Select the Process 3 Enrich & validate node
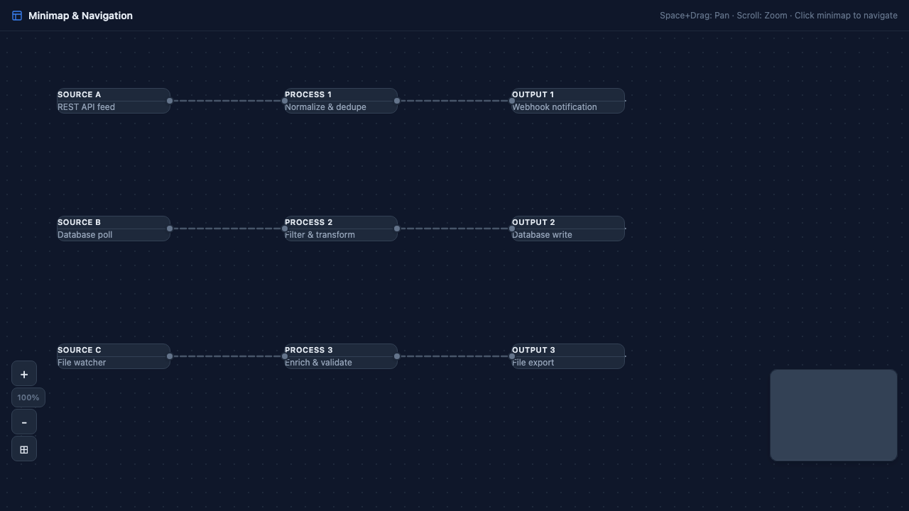This screenshot has width=909, height=511. click(x=341, y=356)
